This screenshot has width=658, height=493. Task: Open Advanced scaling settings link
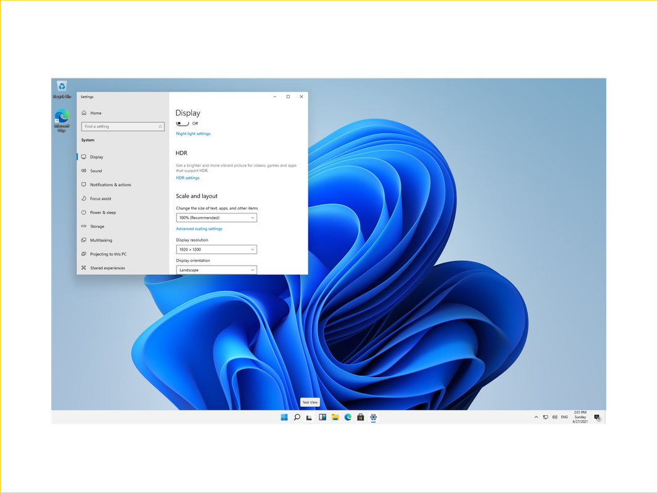(199, 229)
